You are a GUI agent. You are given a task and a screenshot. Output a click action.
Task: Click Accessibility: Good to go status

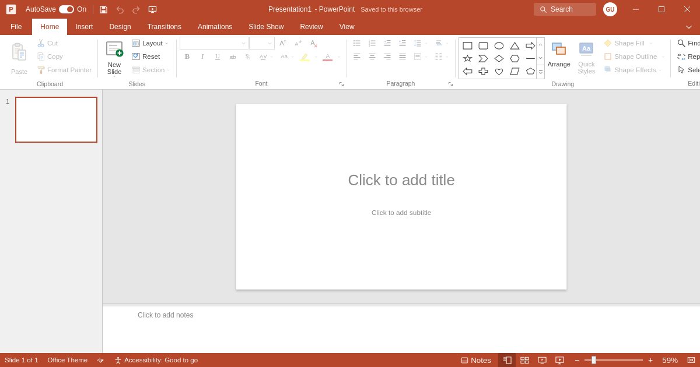156,360
